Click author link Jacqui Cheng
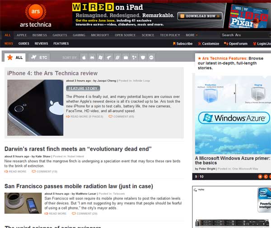The image size is (271, 228). pyautogui.click(x=107, y=81)
